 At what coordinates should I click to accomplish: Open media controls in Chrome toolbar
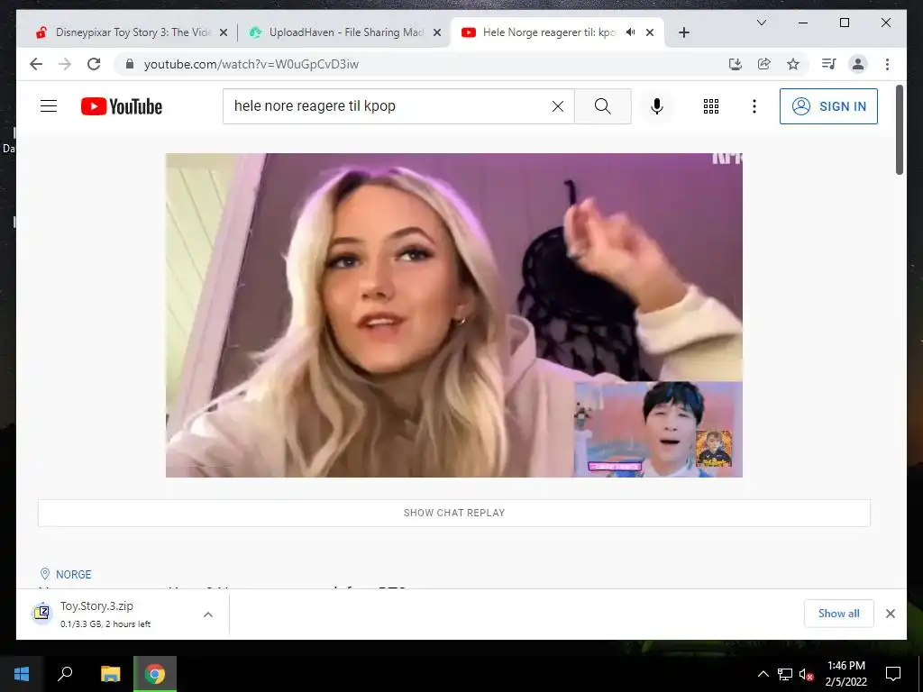pos(829,64)
